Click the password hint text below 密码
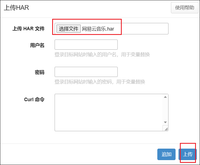200x165 pixels. coord(100,82)
